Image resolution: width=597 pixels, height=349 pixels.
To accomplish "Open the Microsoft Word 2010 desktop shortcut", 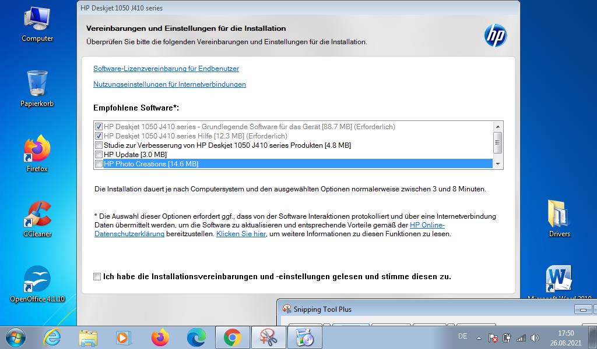I will tap(559, 283).
